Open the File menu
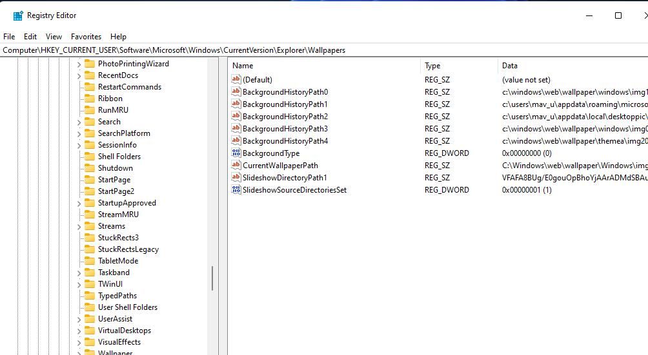 point(9,37)
